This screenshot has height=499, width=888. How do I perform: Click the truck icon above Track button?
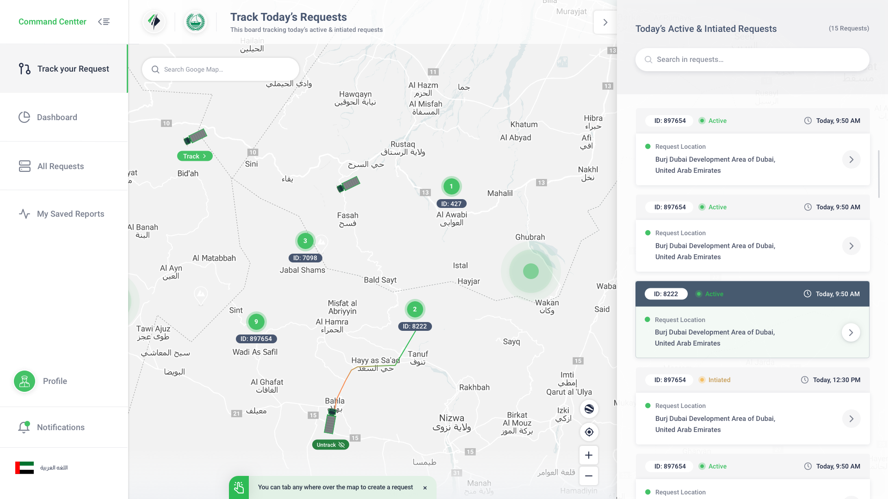[195, 137]
